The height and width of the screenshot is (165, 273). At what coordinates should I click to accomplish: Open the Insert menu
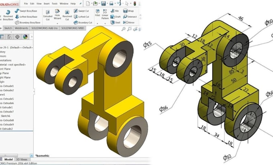coord(47,4)
